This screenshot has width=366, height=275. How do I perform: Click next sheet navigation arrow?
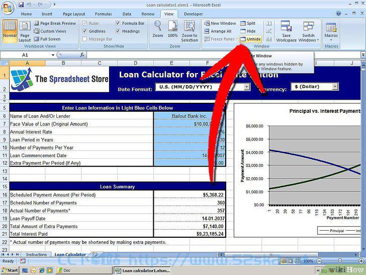click(13, 254)
